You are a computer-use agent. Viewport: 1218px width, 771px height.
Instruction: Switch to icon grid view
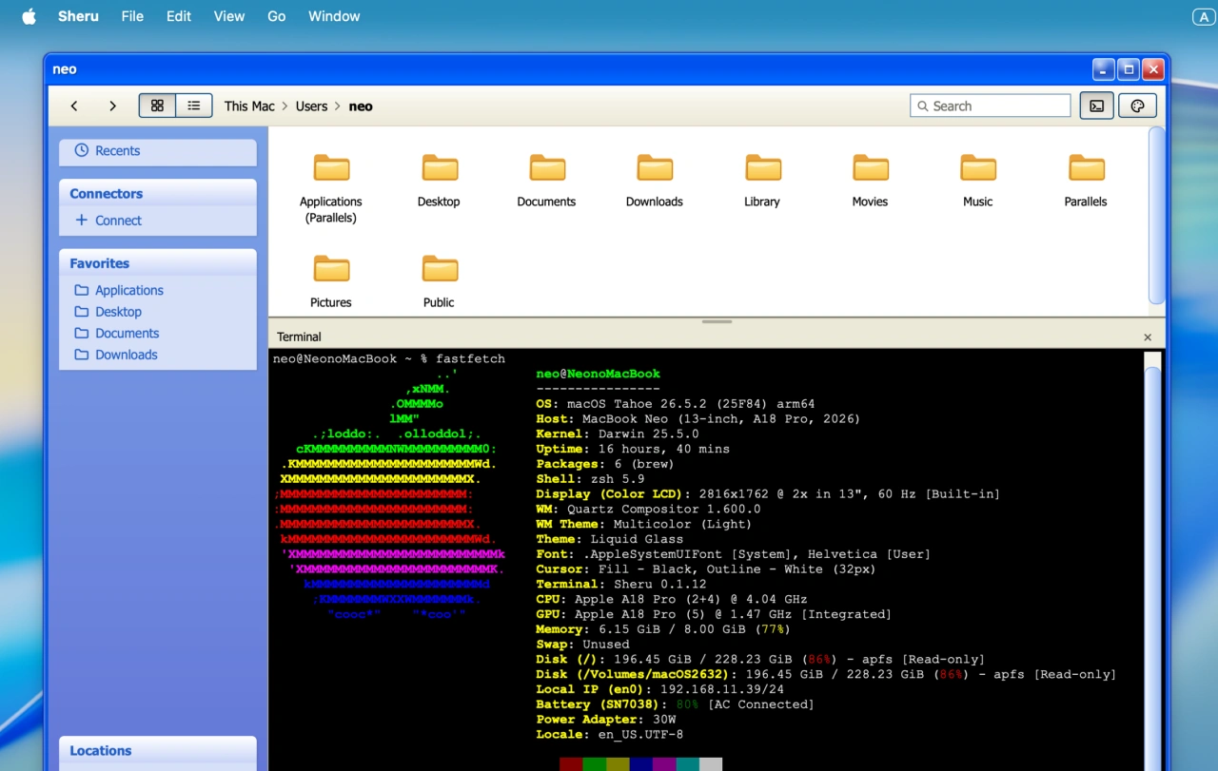click(157, 106)
